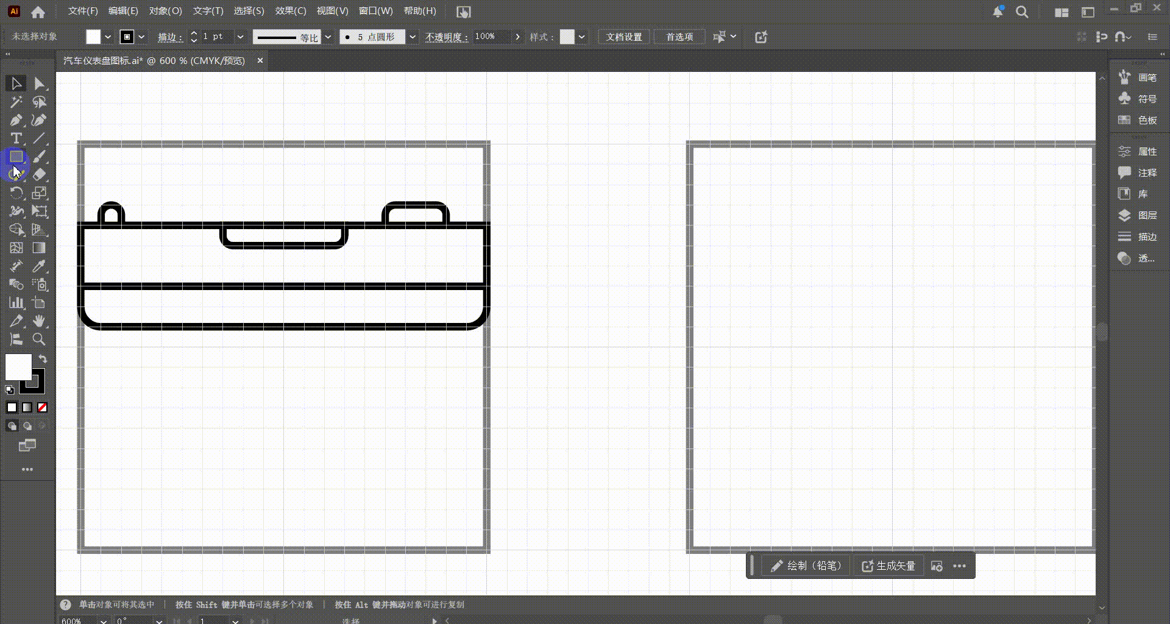Viewport: 1170px width, 624px height.
Task: Select the Perspective Grid tool
Action: point(39,230)
